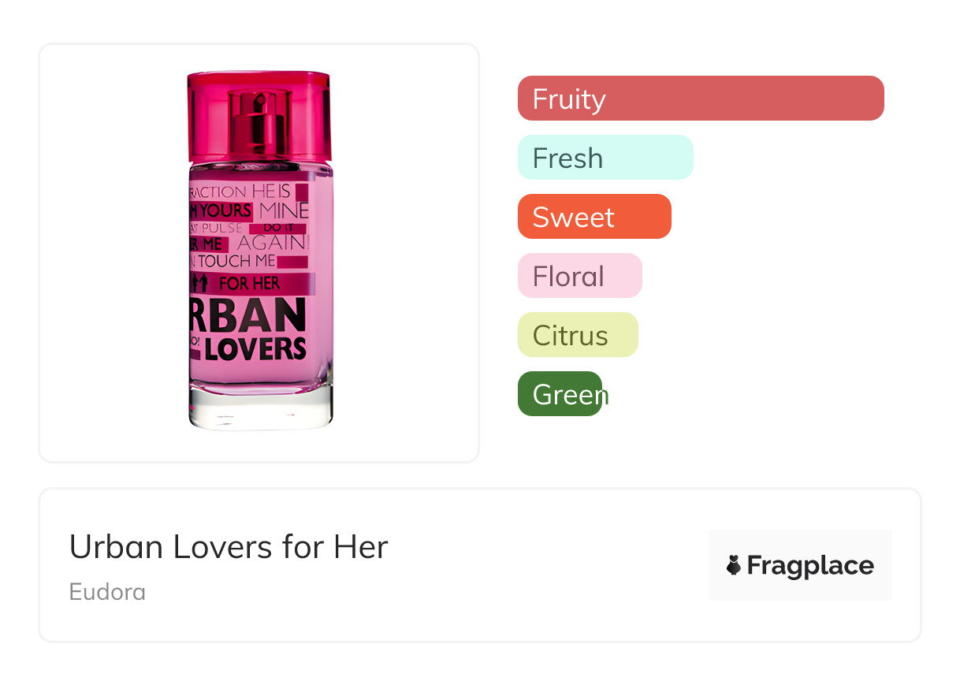Click the Fragplace perfume bottle logo icon

734,565
